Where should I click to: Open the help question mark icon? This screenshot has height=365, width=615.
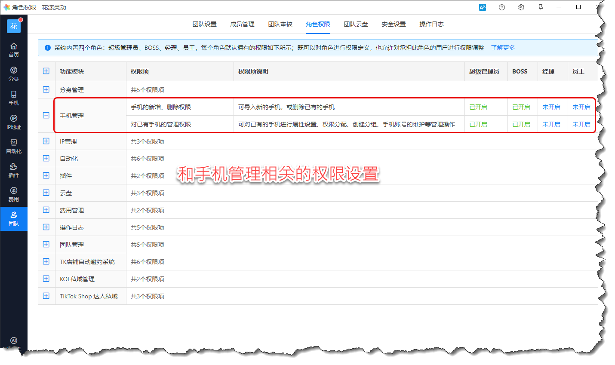(502, 7)
